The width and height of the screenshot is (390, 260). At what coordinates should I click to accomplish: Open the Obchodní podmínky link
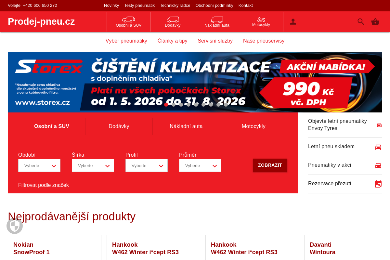(x=214, y=6)
